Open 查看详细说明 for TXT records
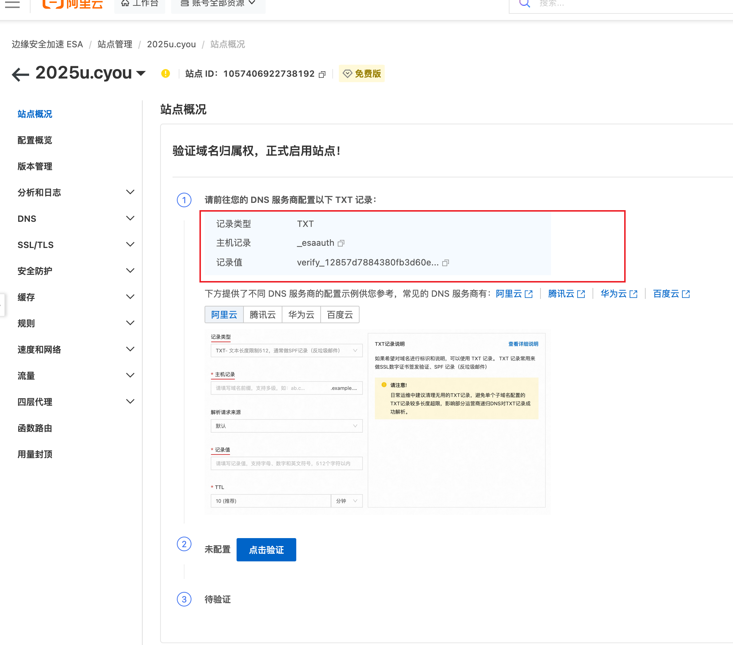This screenshot has width=733, height=645. coord(523,344)
